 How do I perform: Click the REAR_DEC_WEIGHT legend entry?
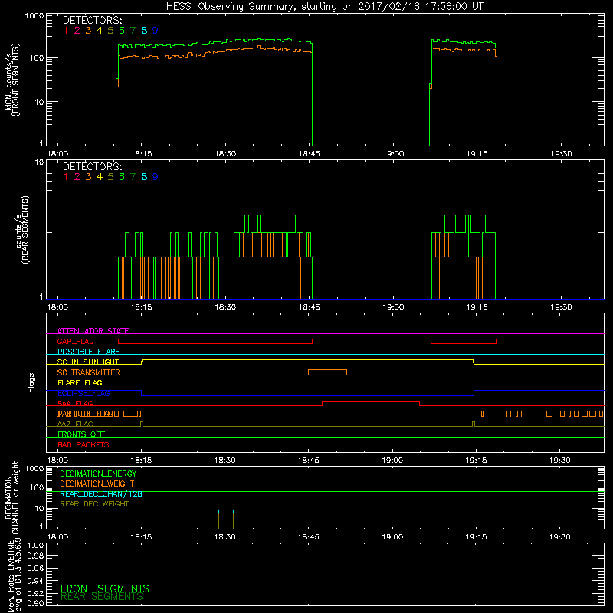pyautogui.click(x=94, y=504)
